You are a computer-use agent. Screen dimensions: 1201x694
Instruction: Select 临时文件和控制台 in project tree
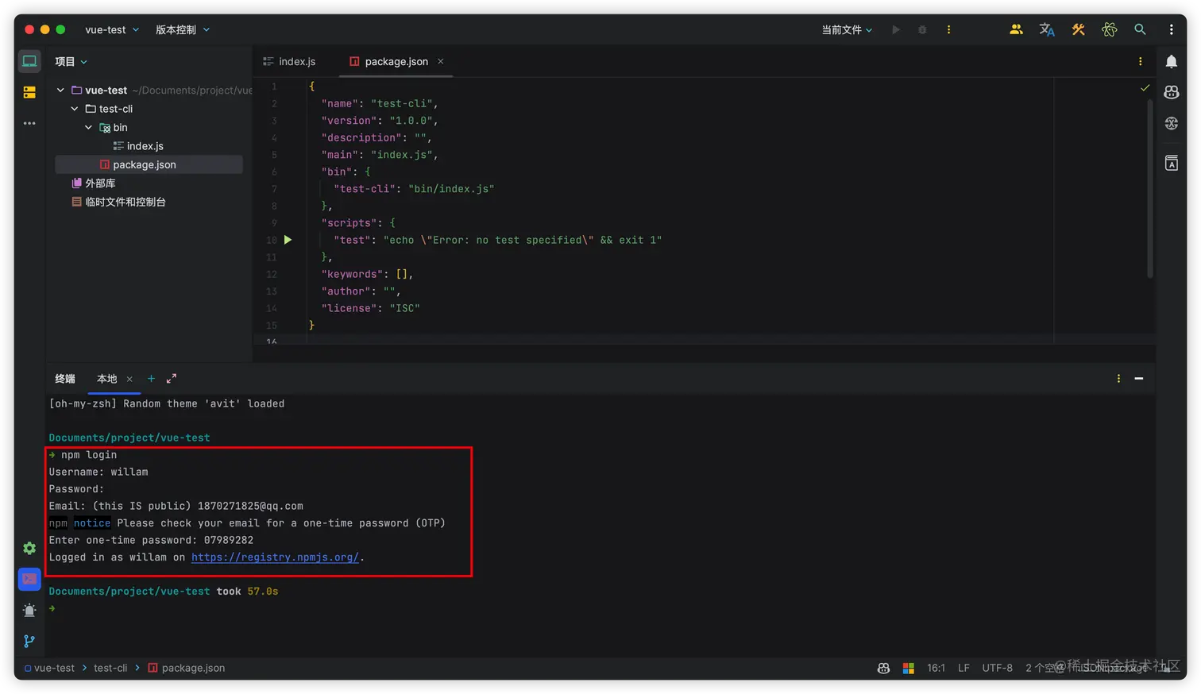point(118,202)
